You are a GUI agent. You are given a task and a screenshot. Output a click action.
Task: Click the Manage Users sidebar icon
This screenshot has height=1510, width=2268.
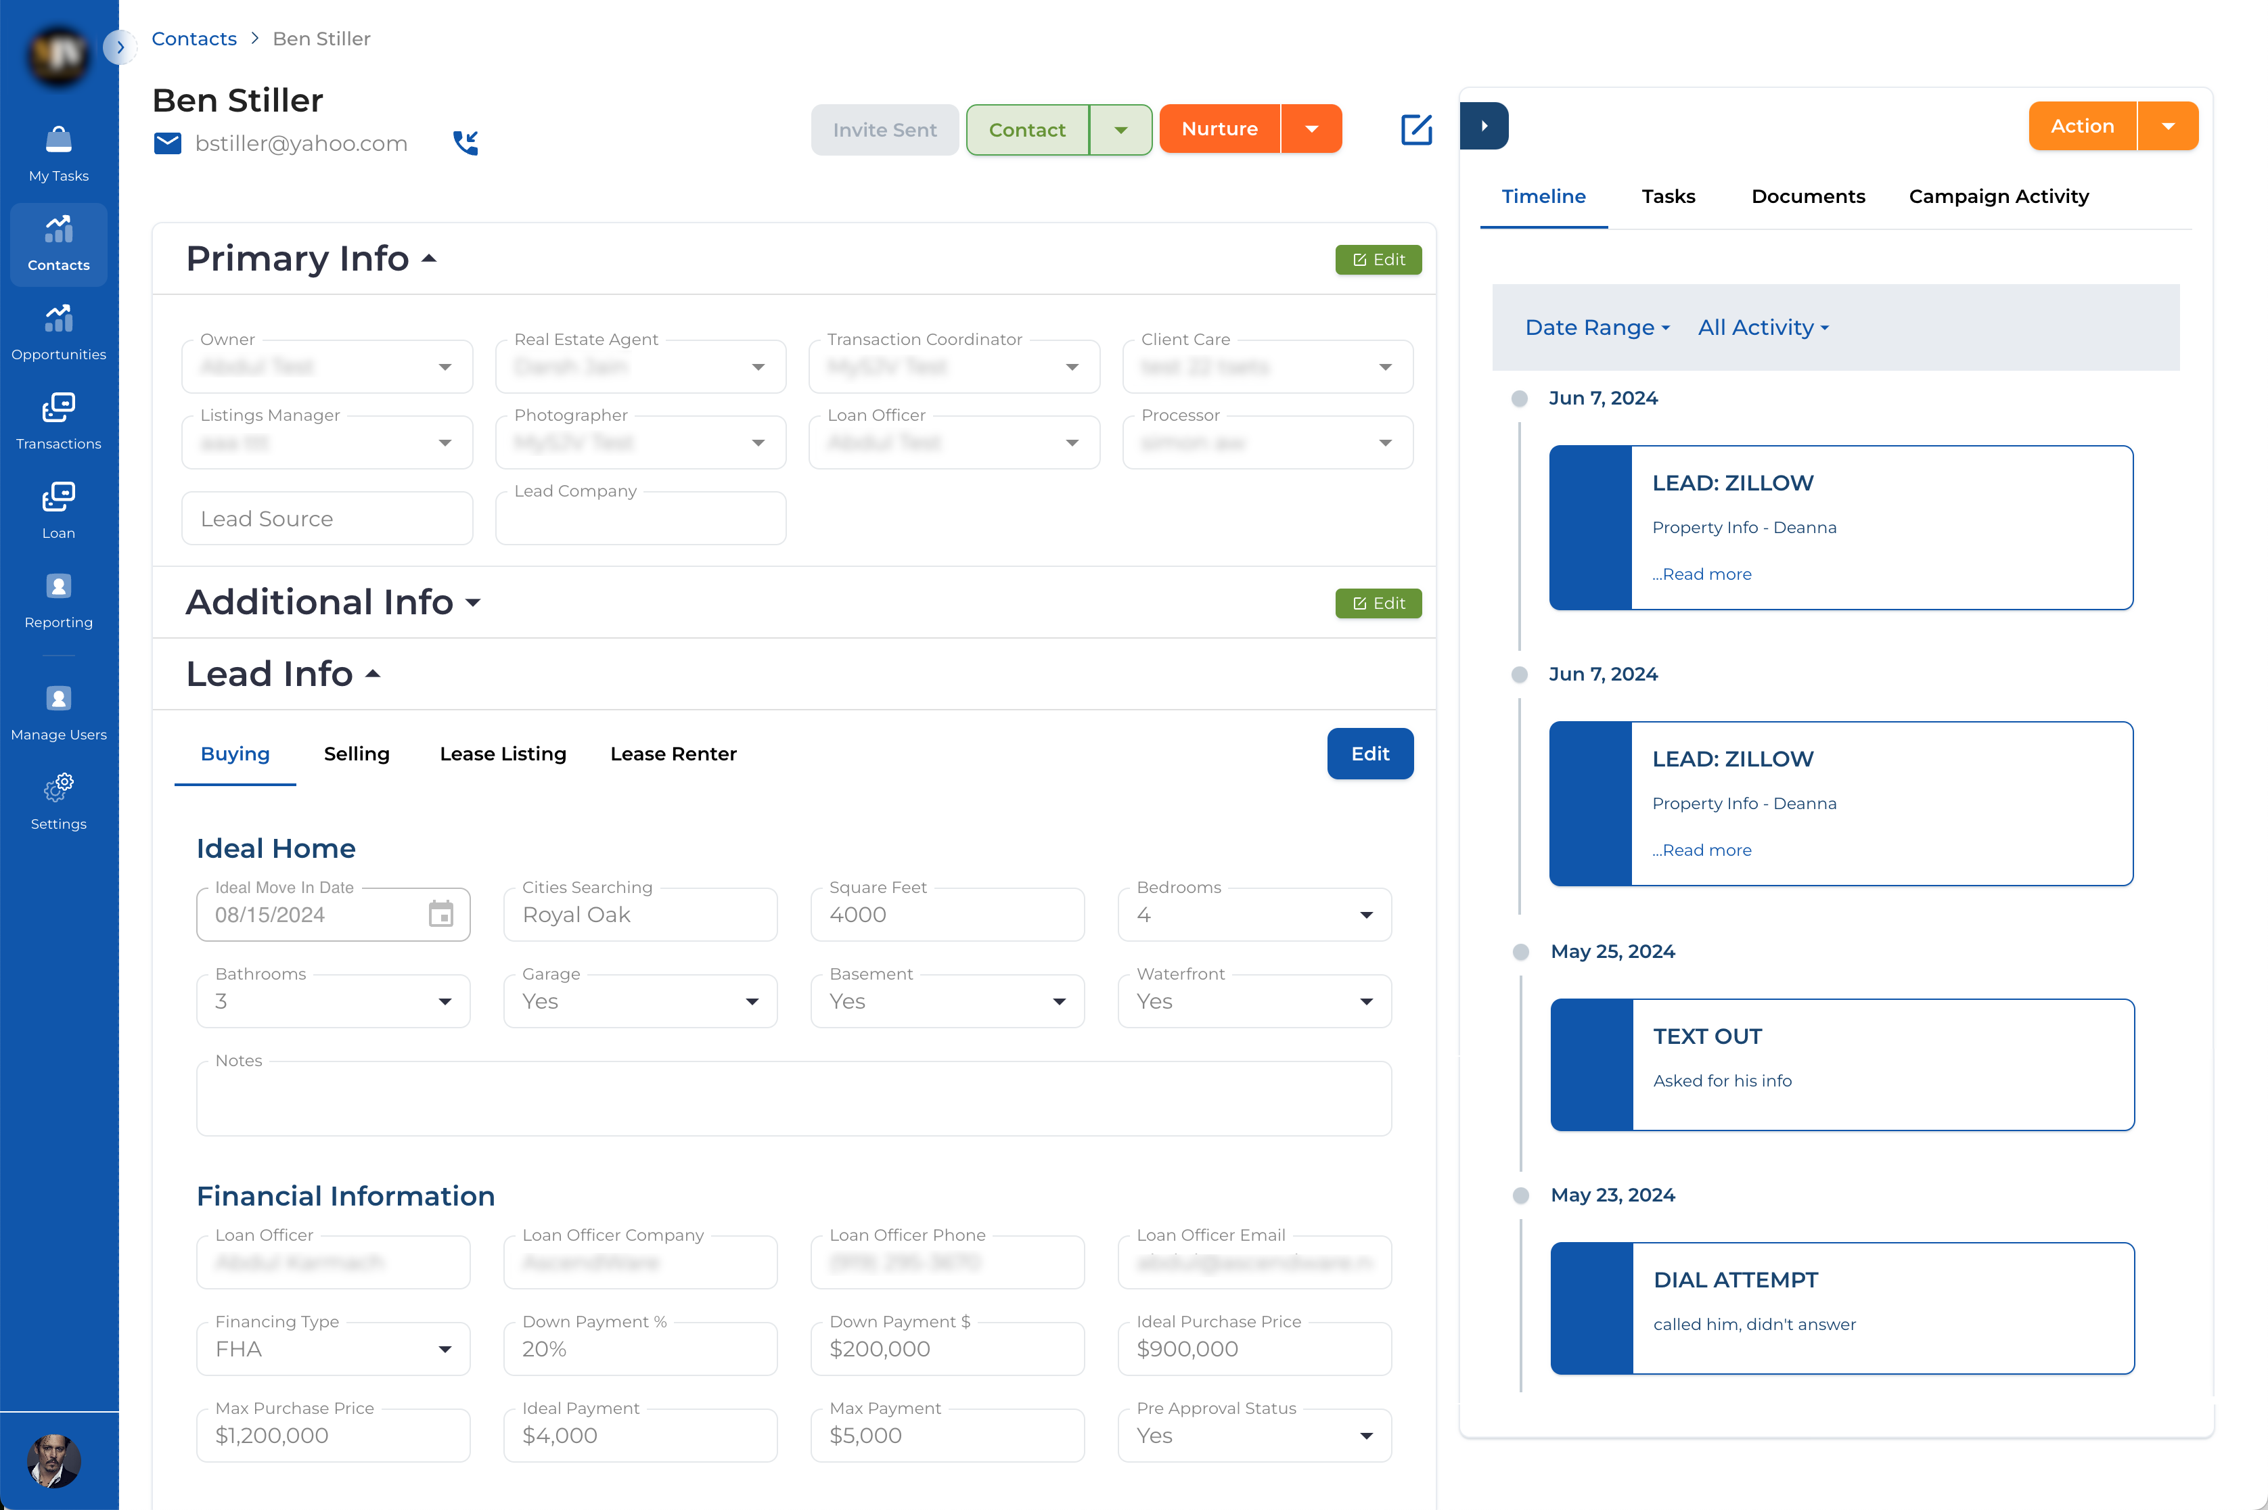point(59,697)
